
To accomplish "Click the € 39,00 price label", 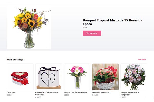I will tap(38, 97).
